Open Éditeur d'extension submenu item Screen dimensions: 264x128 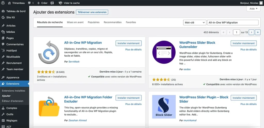13,101
